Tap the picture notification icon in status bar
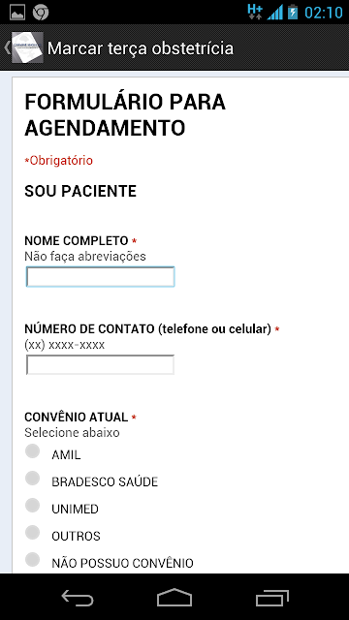Screen dimensions: 349x620 point(17,13)
